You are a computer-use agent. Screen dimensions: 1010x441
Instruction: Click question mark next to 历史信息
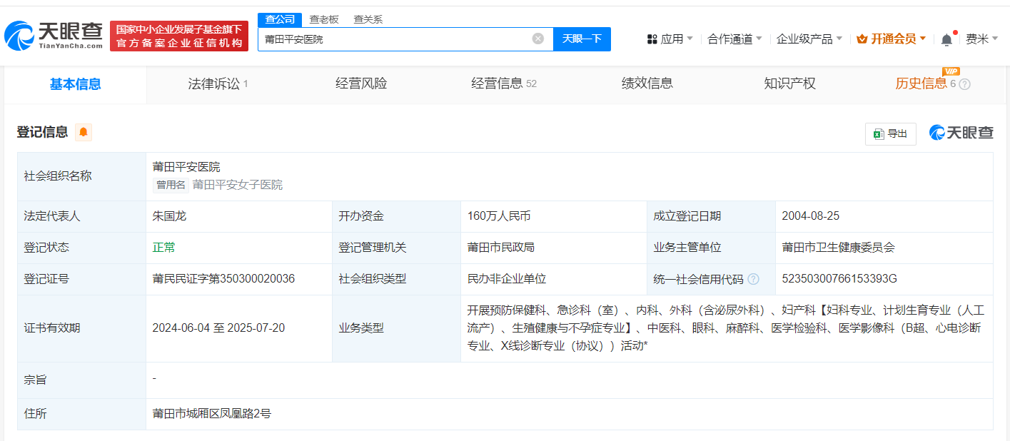pyautogui.click(x=964, y=83)
